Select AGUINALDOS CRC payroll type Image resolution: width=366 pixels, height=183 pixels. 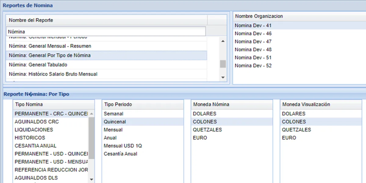coord(37,122)
